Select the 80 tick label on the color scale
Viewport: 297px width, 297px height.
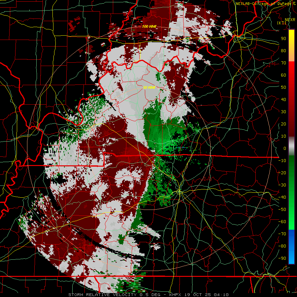[x=283, y=50]
